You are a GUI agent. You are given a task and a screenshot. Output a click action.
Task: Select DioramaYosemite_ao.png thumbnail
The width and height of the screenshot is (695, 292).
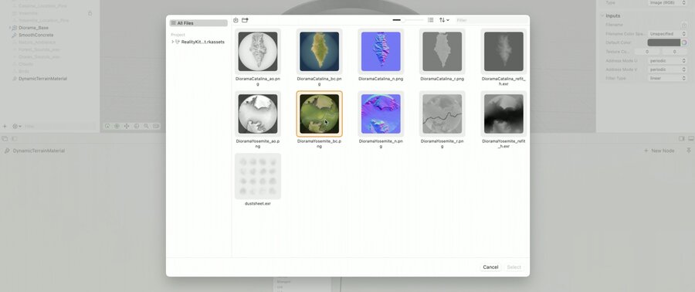(x=257, y=114)
